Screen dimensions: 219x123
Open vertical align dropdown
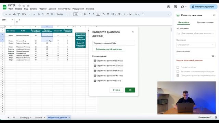[x=126, y=14]
